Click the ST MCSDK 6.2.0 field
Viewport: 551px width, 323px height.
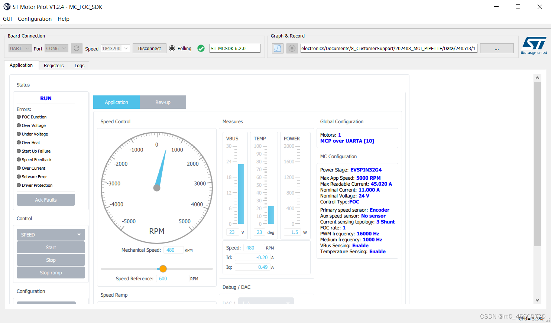tap(235, 48)
